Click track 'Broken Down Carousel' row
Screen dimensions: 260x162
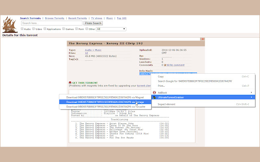[x=122, y=132]
